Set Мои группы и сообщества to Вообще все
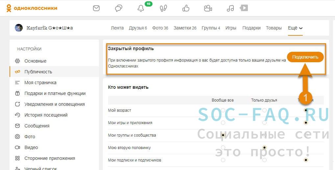 (x=223, y=135)
